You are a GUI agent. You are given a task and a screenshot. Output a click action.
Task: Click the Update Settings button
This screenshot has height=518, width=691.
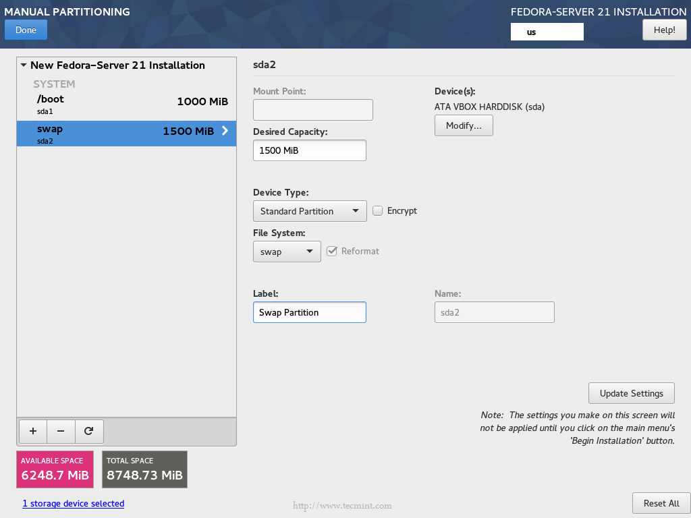631,393
